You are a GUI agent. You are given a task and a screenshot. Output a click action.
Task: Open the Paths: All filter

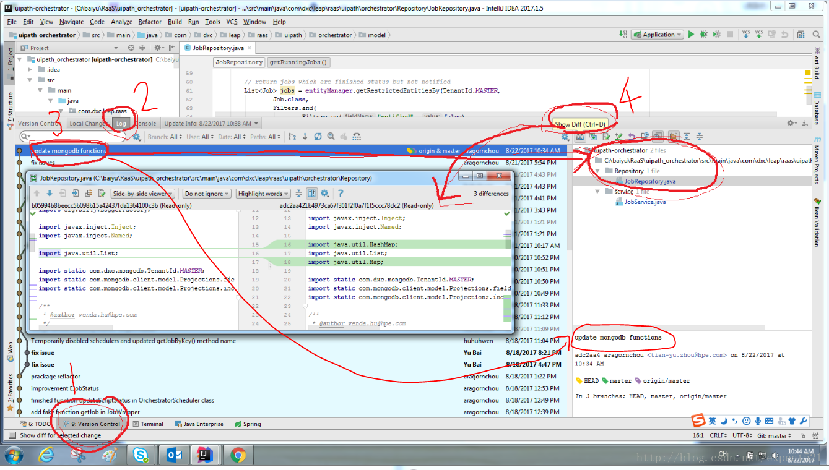pyautogui.click(x=265, y=137)
